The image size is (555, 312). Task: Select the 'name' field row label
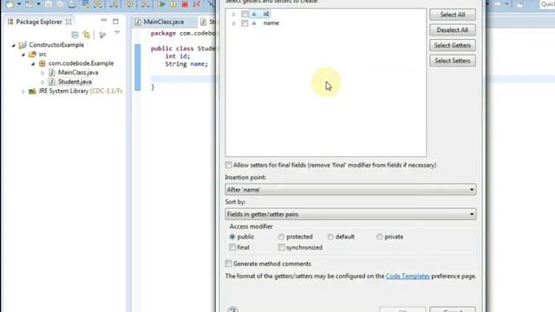click(x=271, y=23)
